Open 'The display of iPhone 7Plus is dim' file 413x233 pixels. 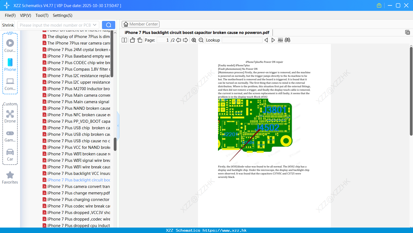coord(76,37)
